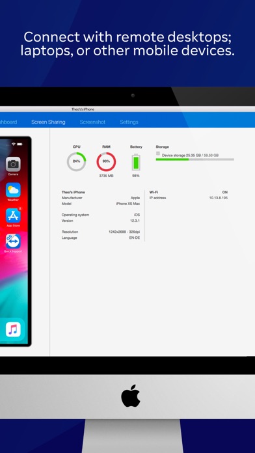Open the Settings tab
This screenshot has width=255, height=453.
[x=129, y=122]
